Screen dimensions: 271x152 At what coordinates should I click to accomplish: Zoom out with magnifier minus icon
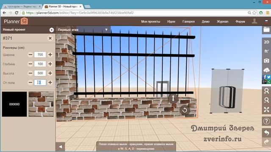point(266,100)
